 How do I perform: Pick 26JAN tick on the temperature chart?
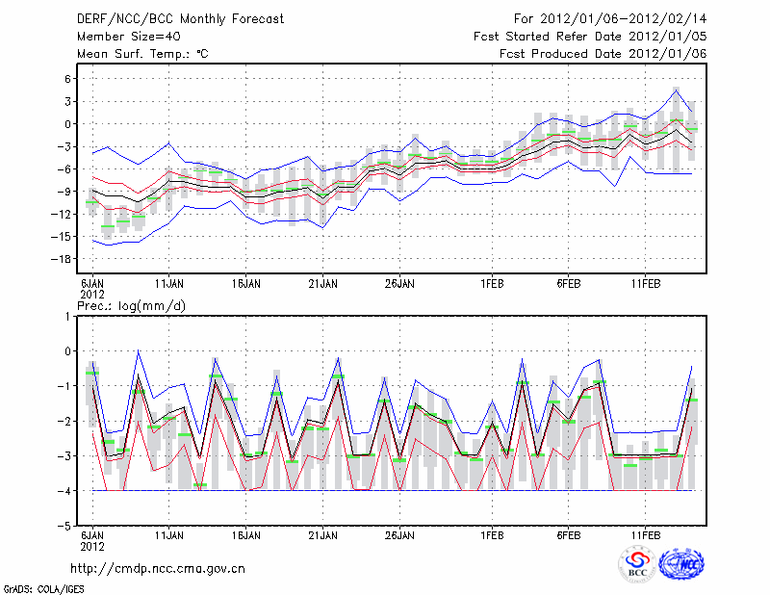click(x=399, y=283)
